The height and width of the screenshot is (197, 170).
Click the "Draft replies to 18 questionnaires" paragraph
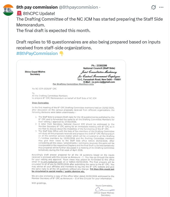click(88, 45)
